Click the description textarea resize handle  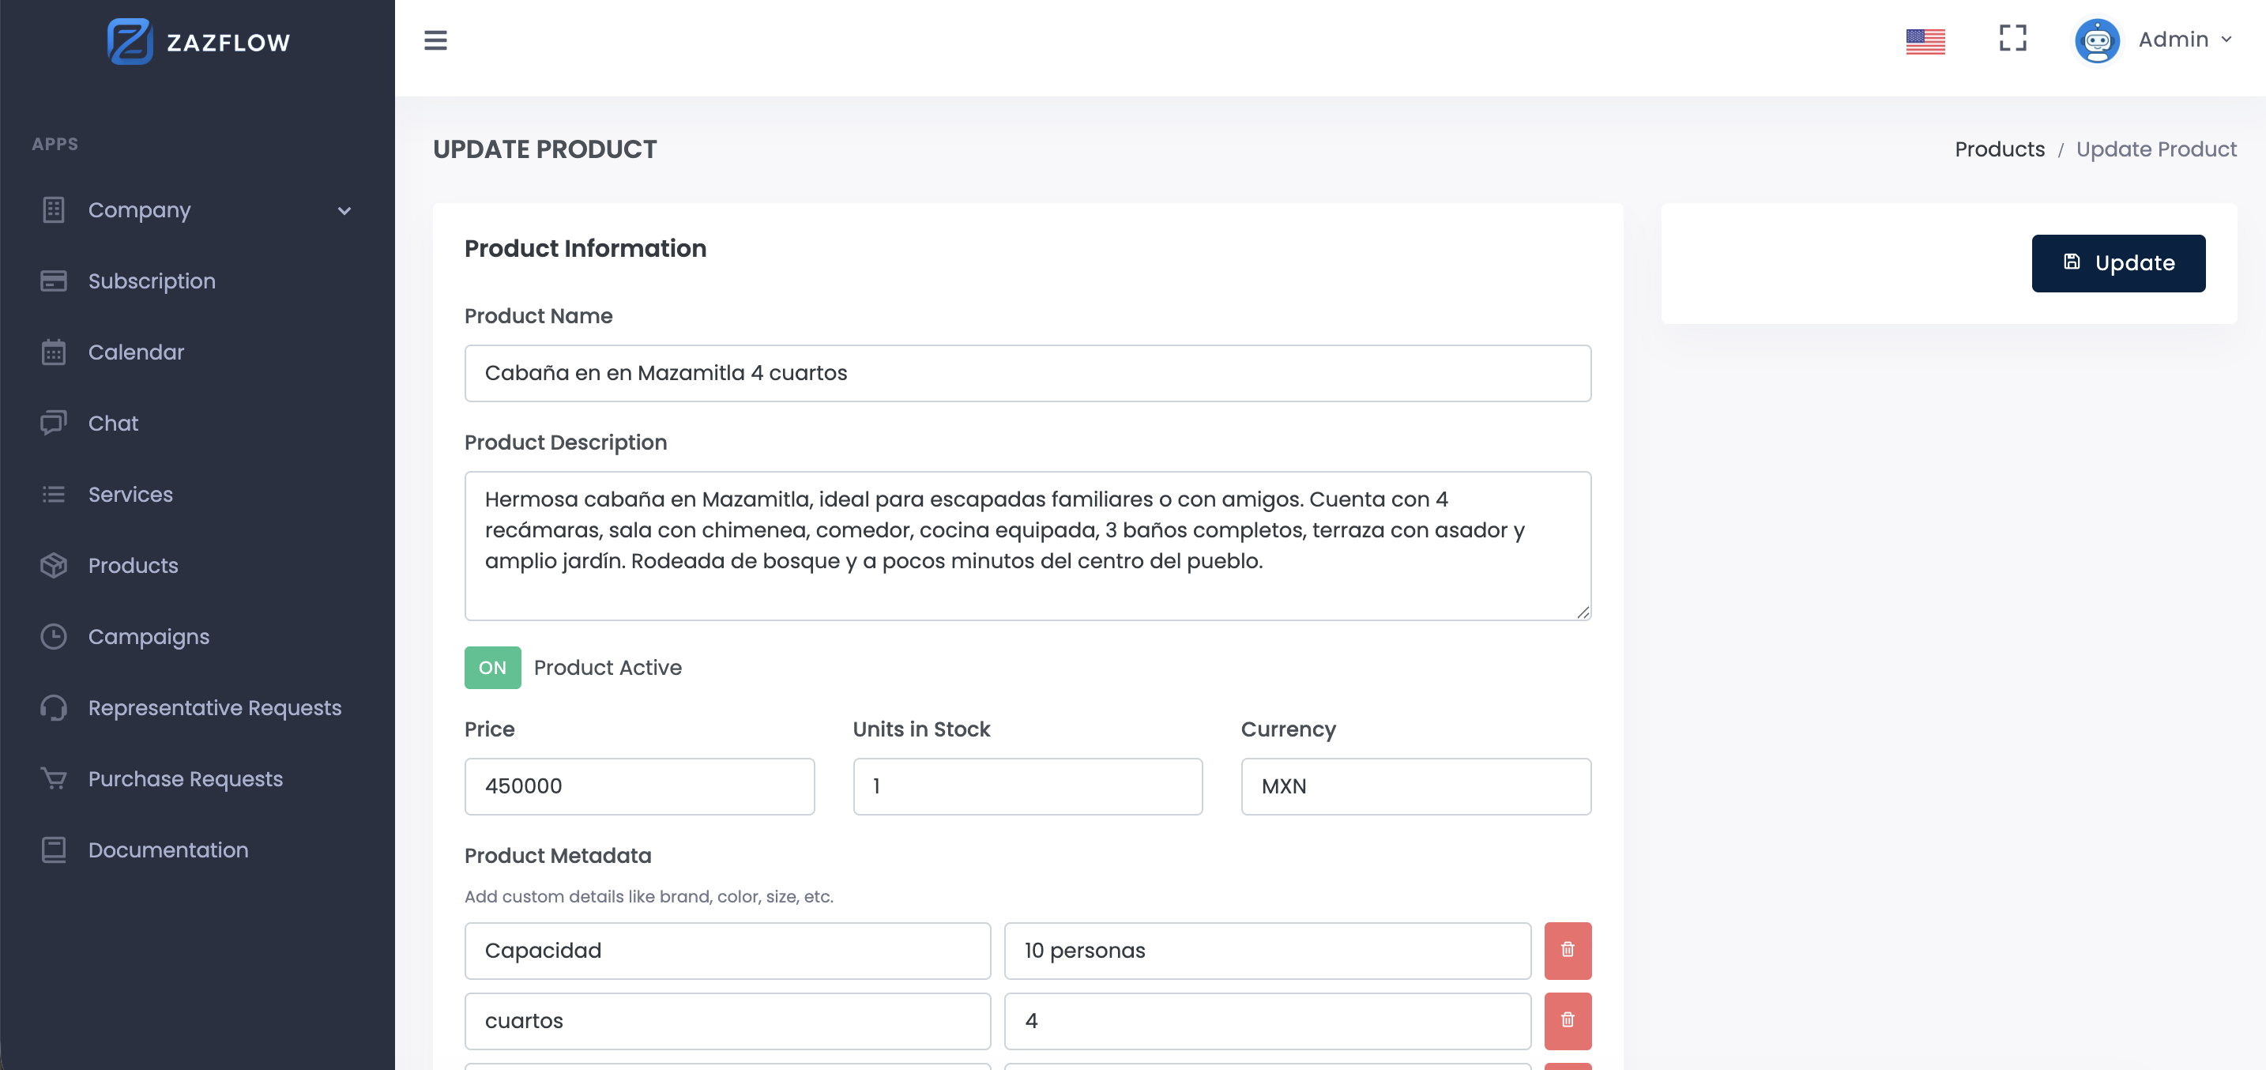click(x=1583, y=612)
